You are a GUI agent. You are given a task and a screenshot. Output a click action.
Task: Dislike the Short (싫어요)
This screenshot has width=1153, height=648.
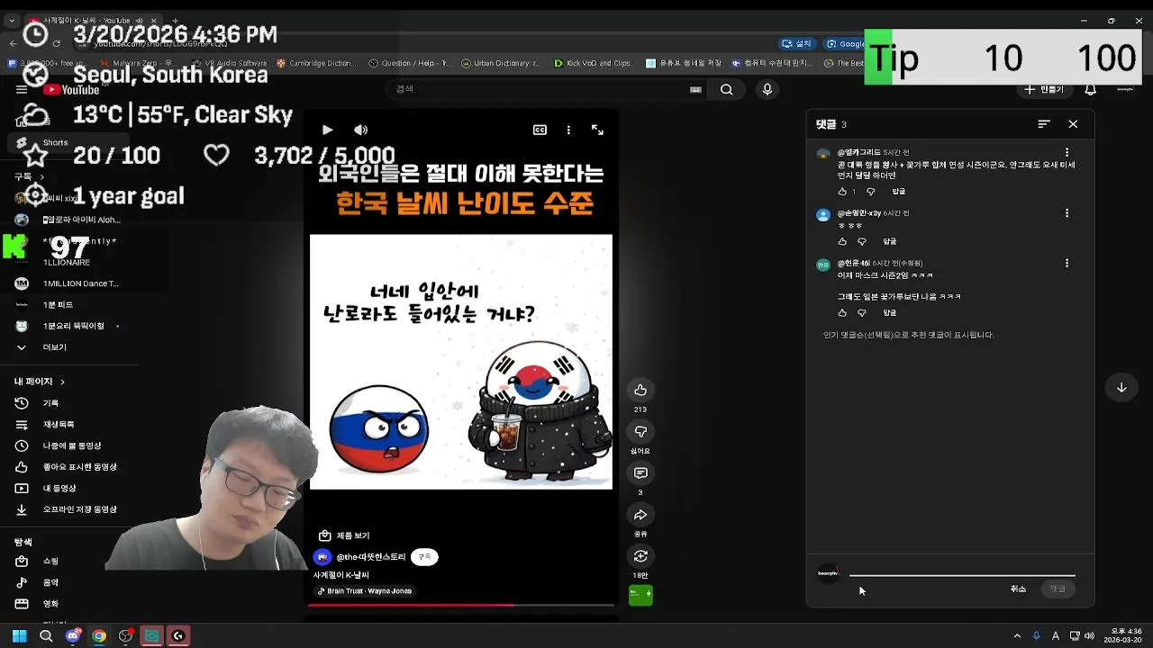coord(640,431)
